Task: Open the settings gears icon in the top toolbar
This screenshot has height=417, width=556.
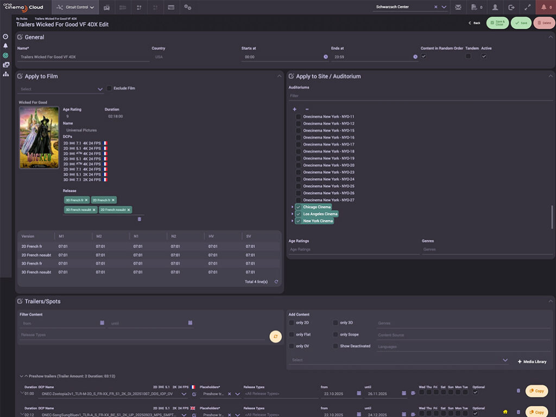Action: 187,7
